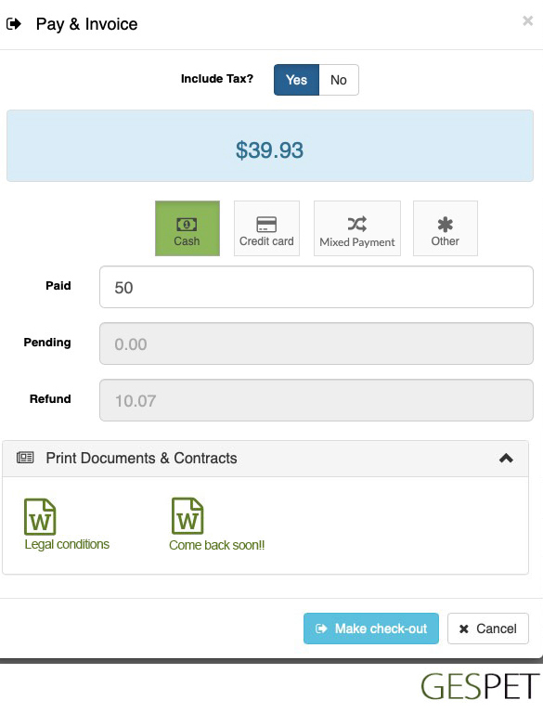Open the Legal conditions Word document icon
Screen dimensions: 543x713
40,516
